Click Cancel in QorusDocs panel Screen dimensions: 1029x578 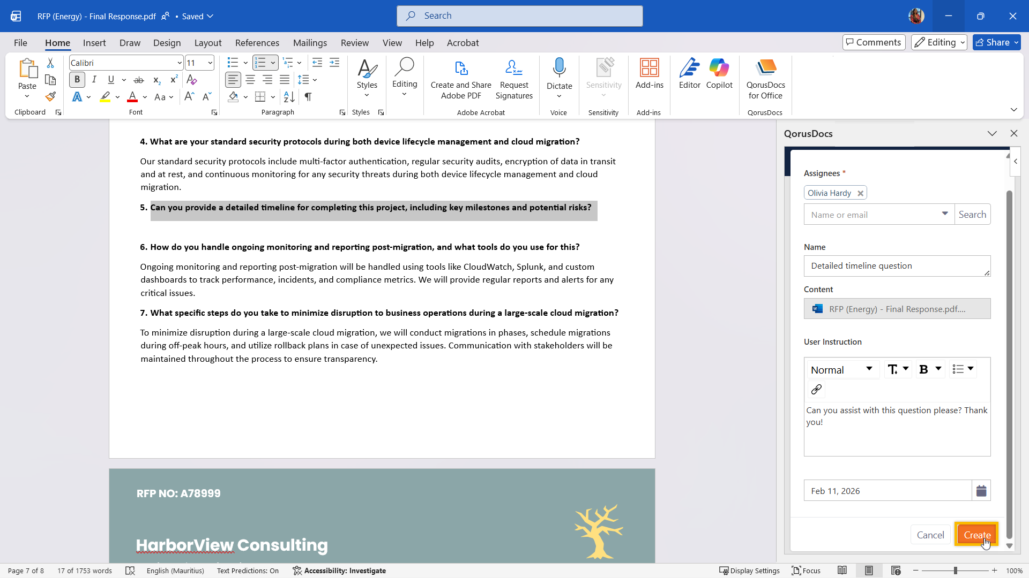[930, 535]
